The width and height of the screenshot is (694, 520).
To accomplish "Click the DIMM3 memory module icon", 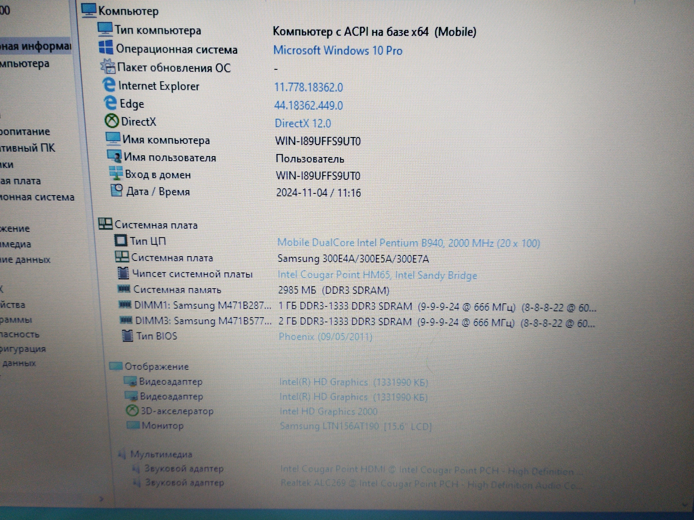I will pyautogui.click(x=126, y=320).
